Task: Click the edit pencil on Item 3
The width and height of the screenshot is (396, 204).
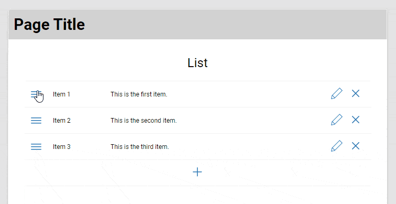Action: point(337,146)
